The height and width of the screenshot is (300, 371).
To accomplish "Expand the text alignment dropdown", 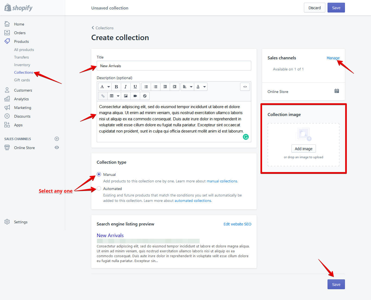I will pyautogui.click(x=187, y=87).
